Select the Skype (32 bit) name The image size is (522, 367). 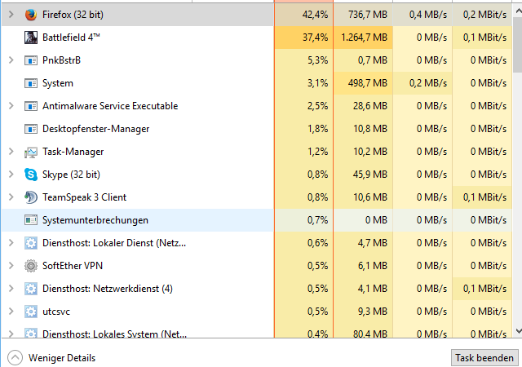pyautogui.click(x=71, y=175)
